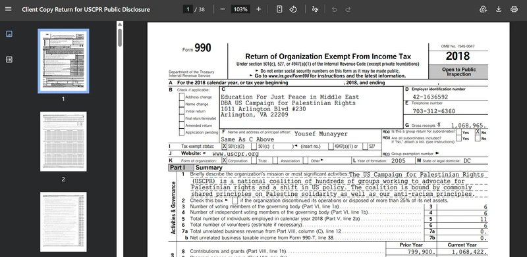Click line 5 employees value 11

click(484, 219)
